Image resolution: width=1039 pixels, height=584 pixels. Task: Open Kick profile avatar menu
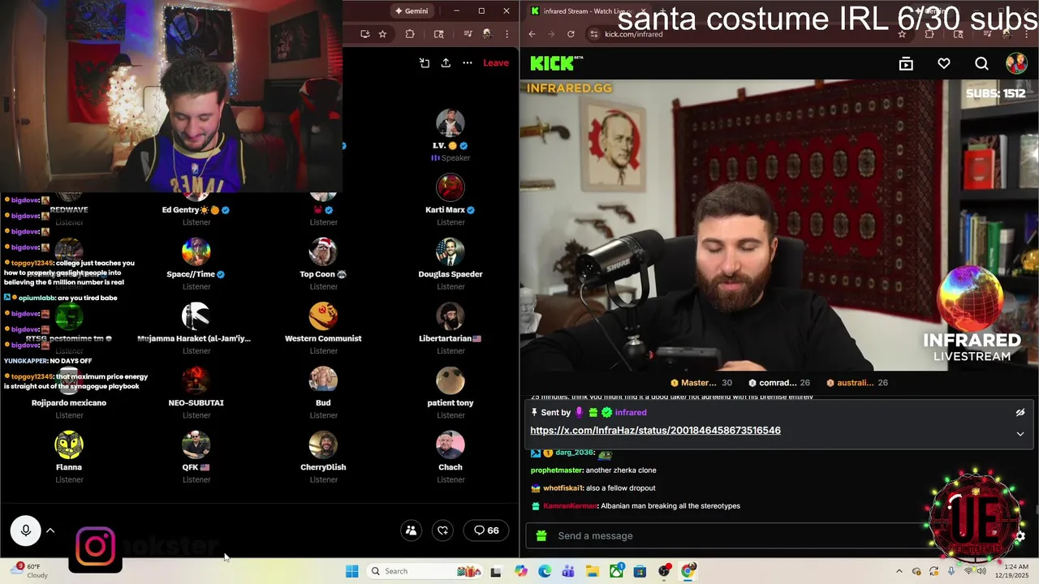point(1016,63)
